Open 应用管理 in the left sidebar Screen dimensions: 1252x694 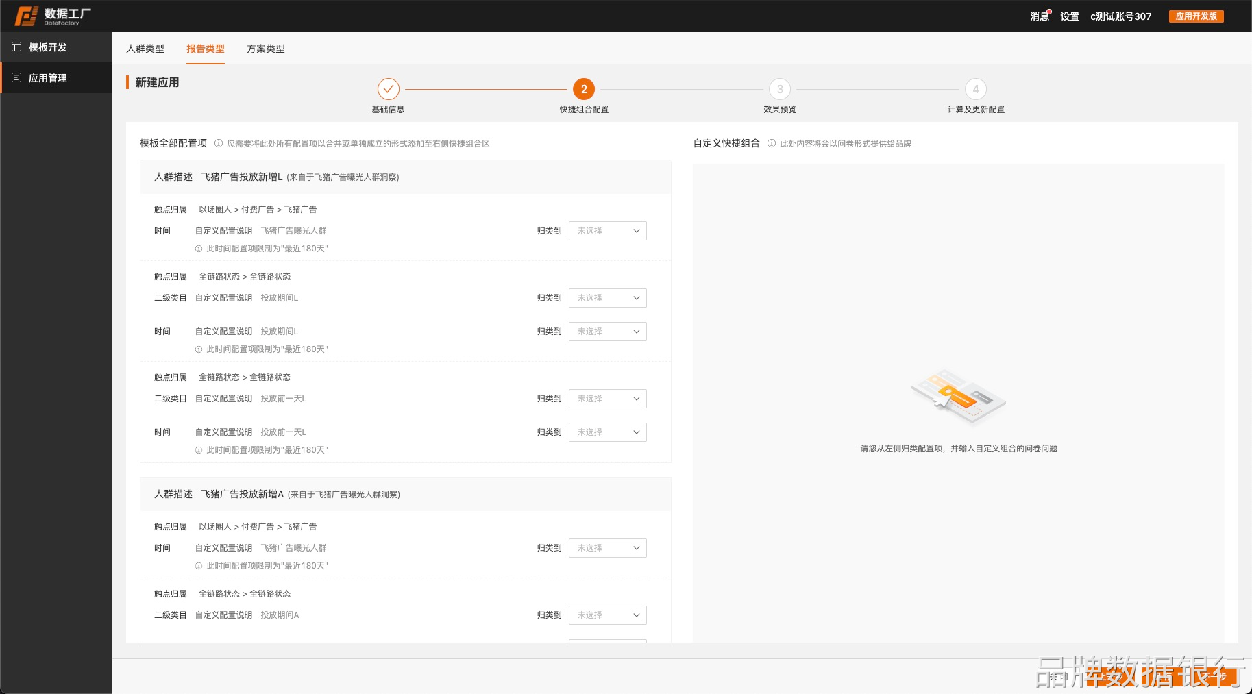(x=56, y=78)
